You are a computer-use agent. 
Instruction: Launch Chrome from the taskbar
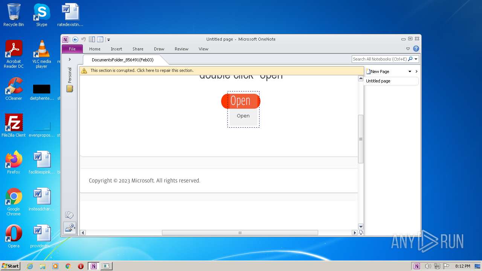[68, 266]
